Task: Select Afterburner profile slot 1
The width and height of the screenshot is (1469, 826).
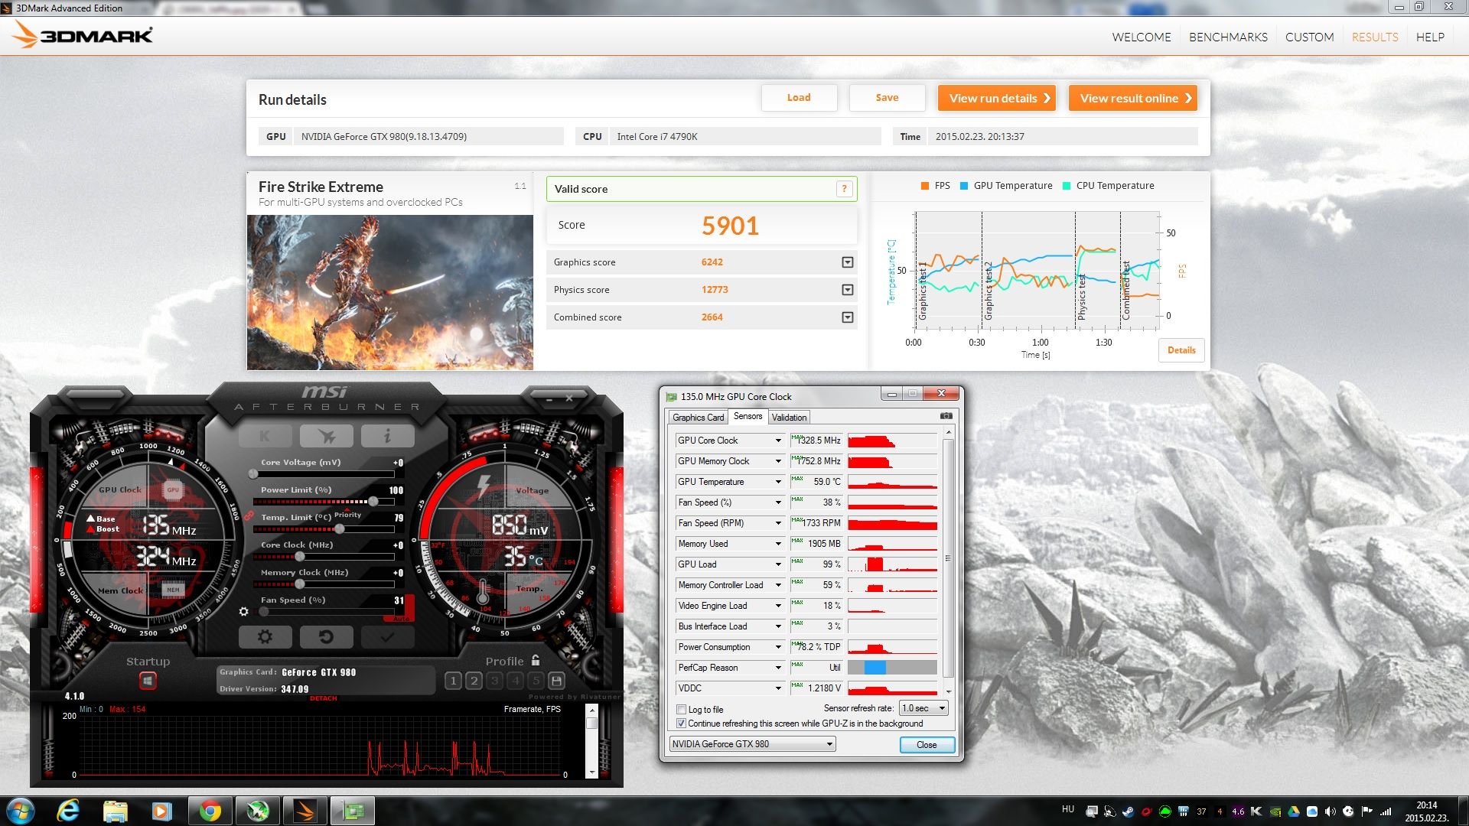Action: [x=453, y=680]
